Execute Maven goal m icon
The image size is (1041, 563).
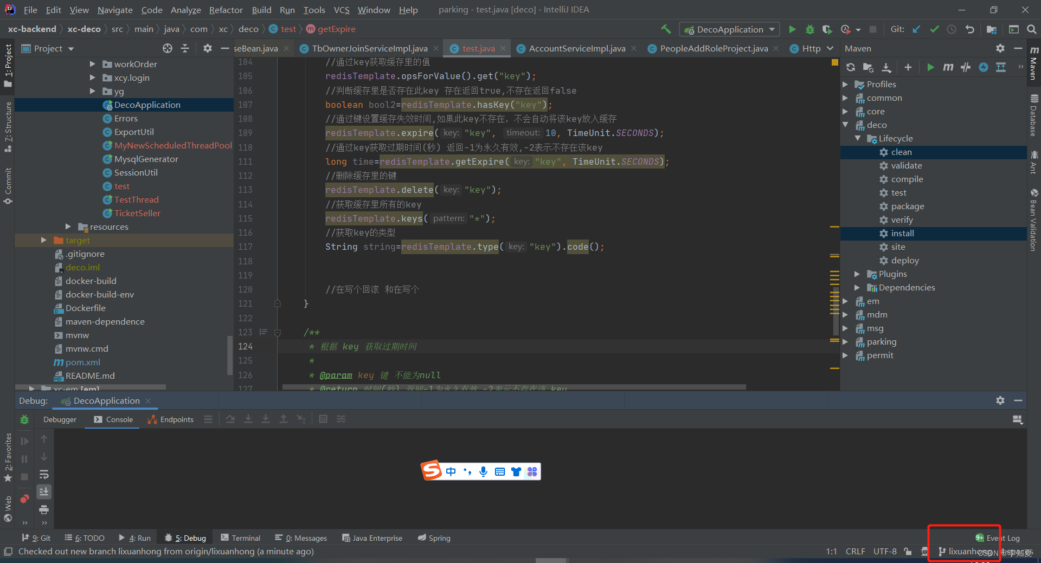pos(948,67)
